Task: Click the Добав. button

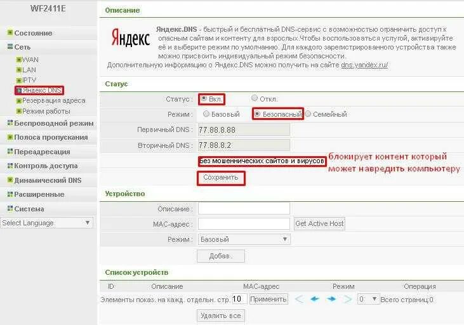Action: pyautogui.click(x=221, y=256)
